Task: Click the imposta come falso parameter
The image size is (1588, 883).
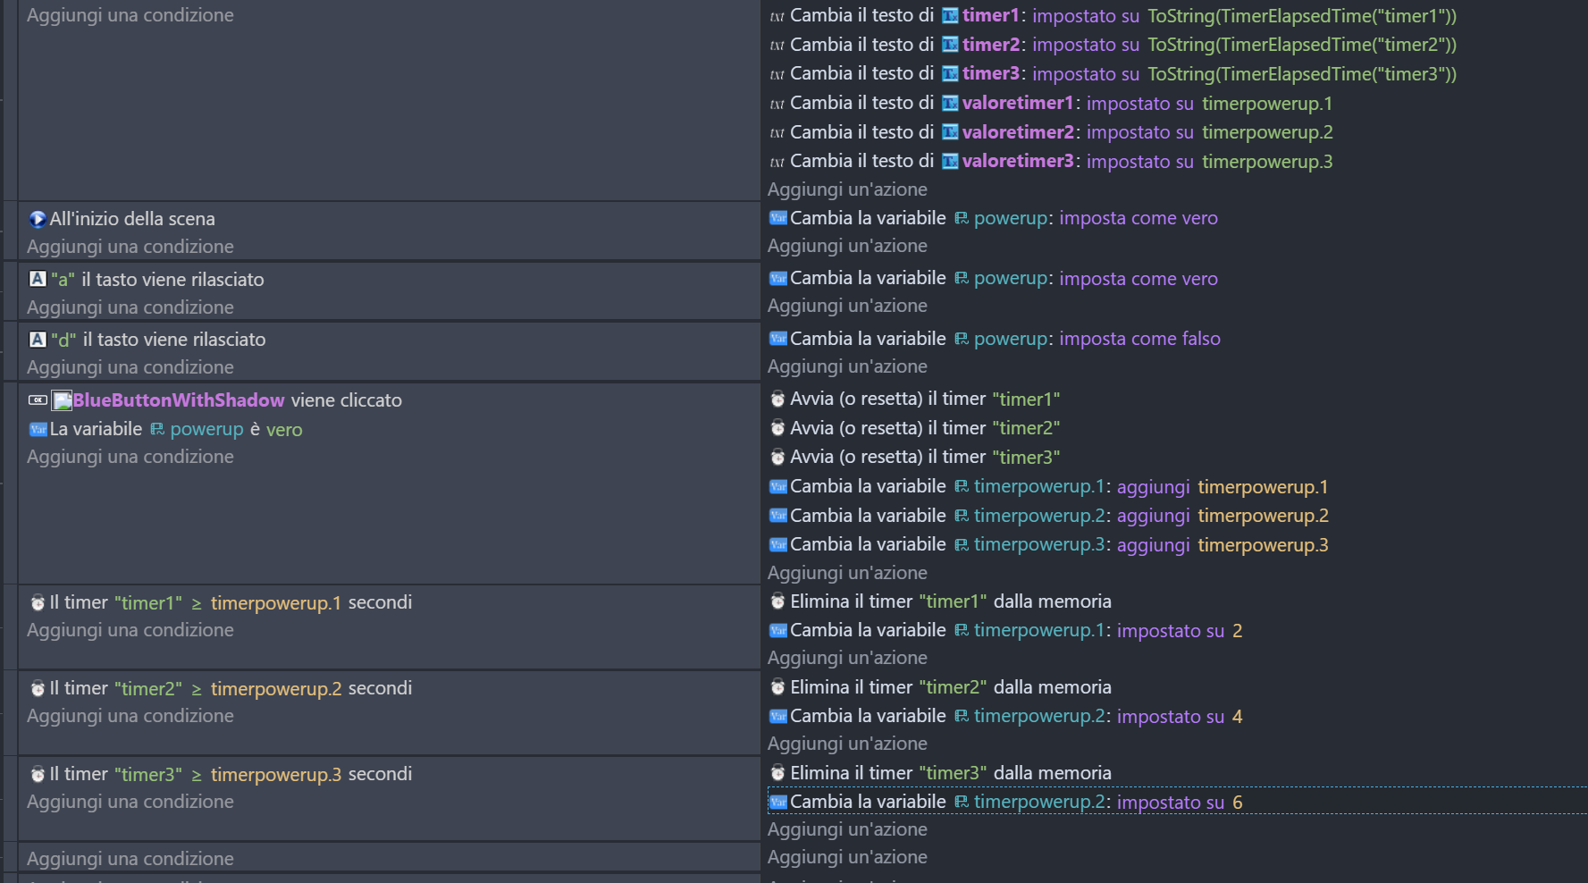Action: coord(1139,339)
